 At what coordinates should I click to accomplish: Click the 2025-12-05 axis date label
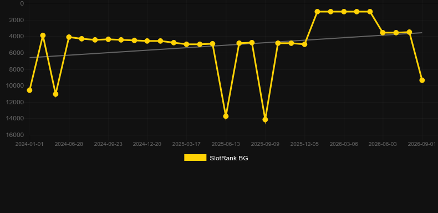click(x=304, y=144)
